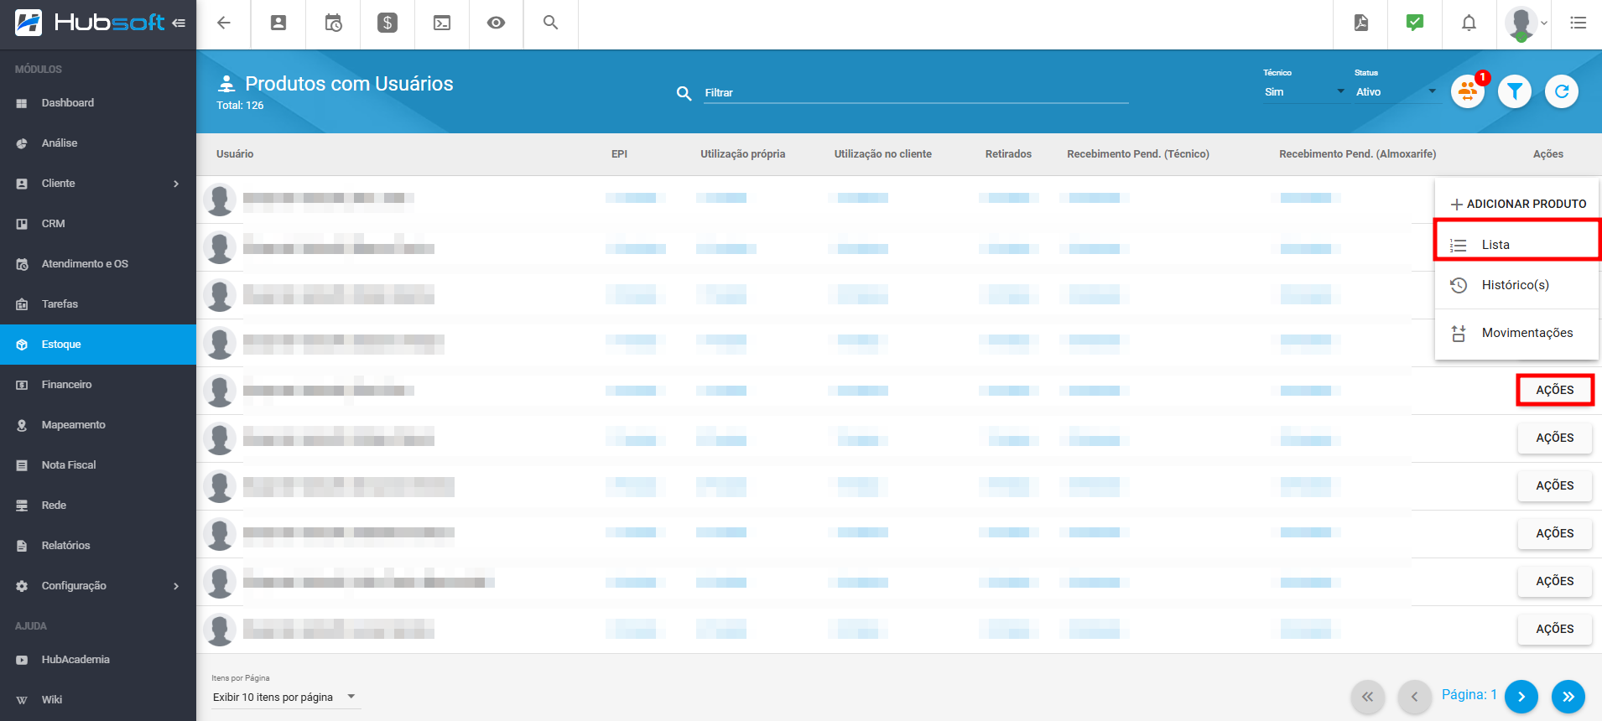Select the Estoque module
1602x721 pixels.
(98, 345)
